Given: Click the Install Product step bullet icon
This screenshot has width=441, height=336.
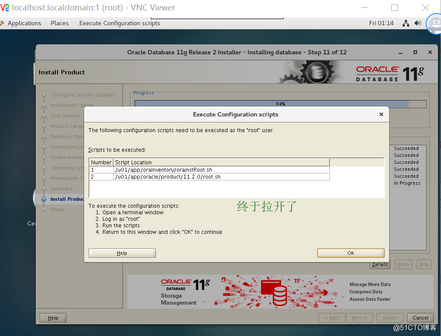Looking at the screenshot, I should pyautogui.click(x=44, y=199).
